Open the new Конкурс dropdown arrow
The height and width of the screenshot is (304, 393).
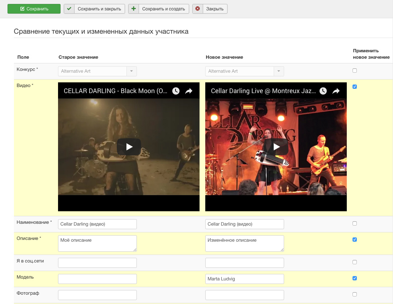[x=279, y=71]
